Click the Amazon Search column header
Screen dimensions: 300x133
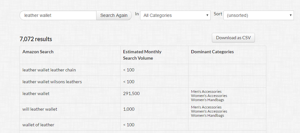(x=38, y=52)
